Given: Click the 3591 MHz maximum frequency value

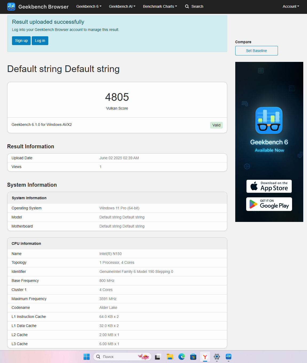Looking at the screenshot, I should (x=108, y=299).
